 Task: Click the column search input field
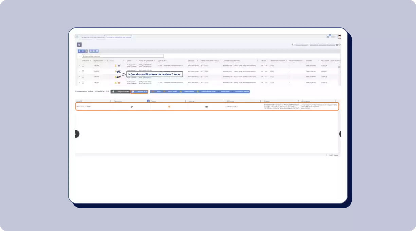pos(122,56)
